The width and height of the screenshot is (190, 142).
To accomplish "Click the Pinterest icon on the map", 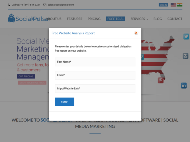I will click(161, 80).
